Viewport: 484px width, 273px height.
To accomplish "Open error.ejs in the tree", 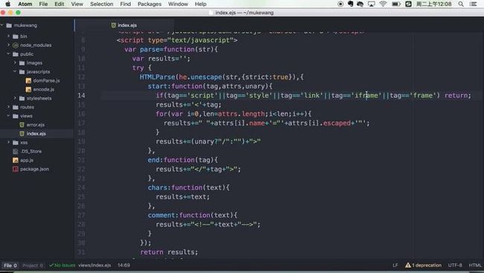I will pyautogui.click(x=36, y=125).
